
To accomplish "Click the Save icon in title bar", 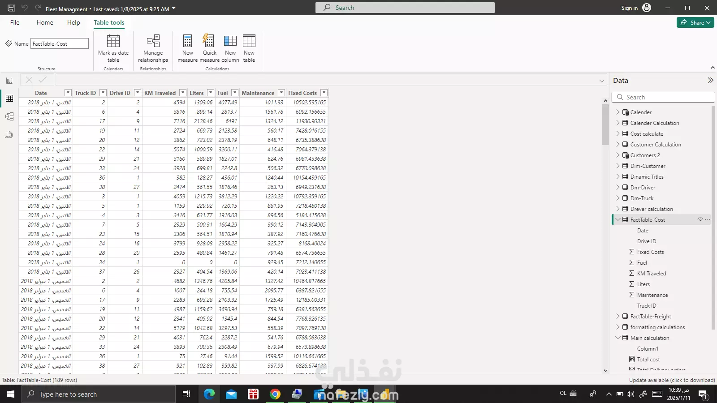I will pyautogui.click(x=11, y=8).
